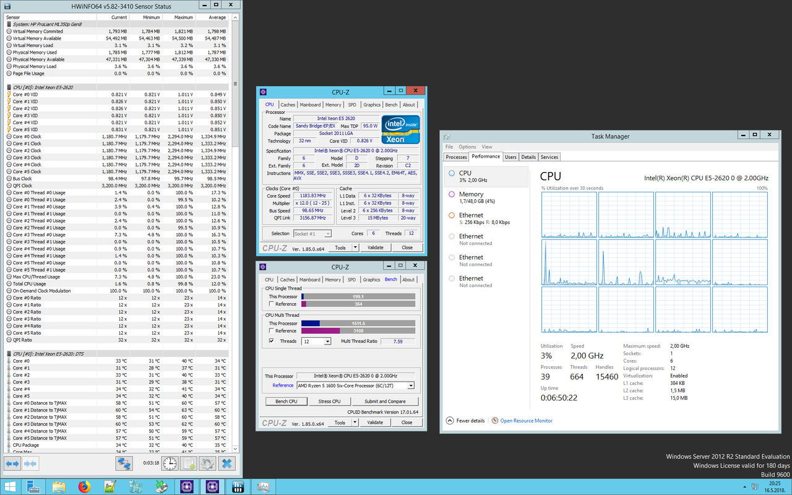Open the Options menu in Task Manager
The height and width of the screenshot is (495, 792).
[x=467, y=147]
